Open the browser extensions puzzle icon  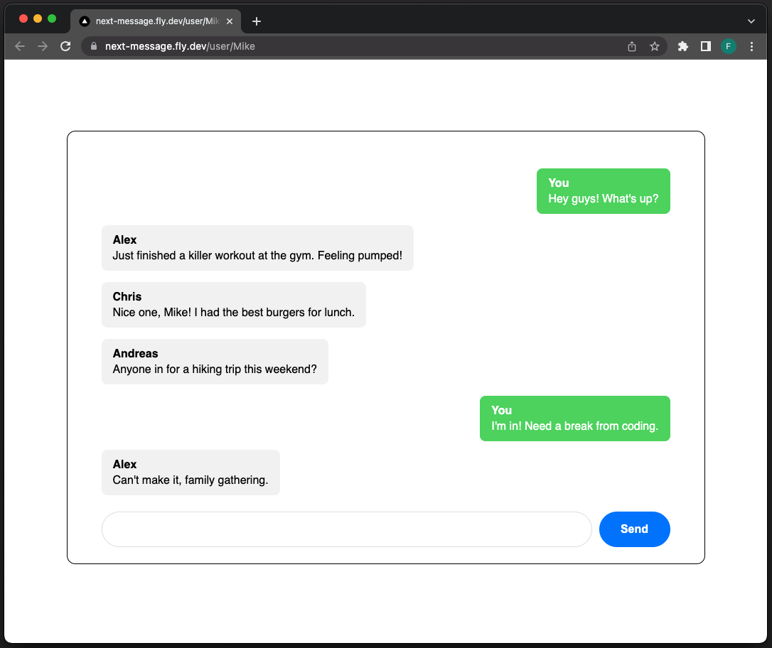point(682,45)
